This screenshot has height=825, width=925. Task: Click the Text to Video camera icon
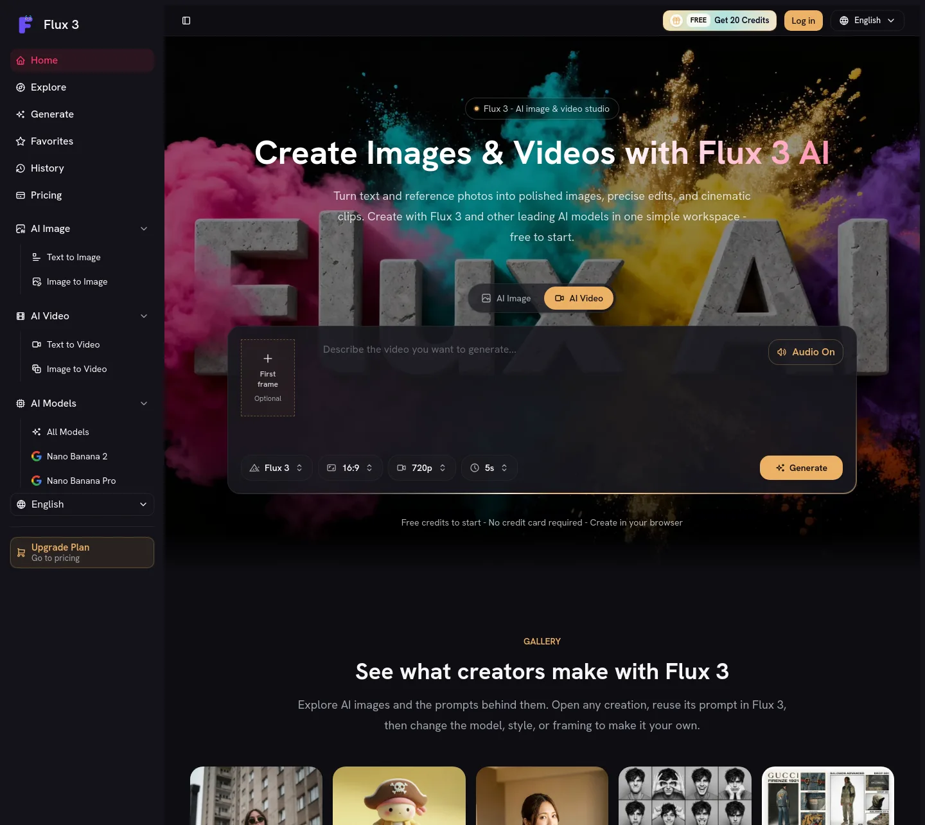pyautogui.click(x=37, y=344)
